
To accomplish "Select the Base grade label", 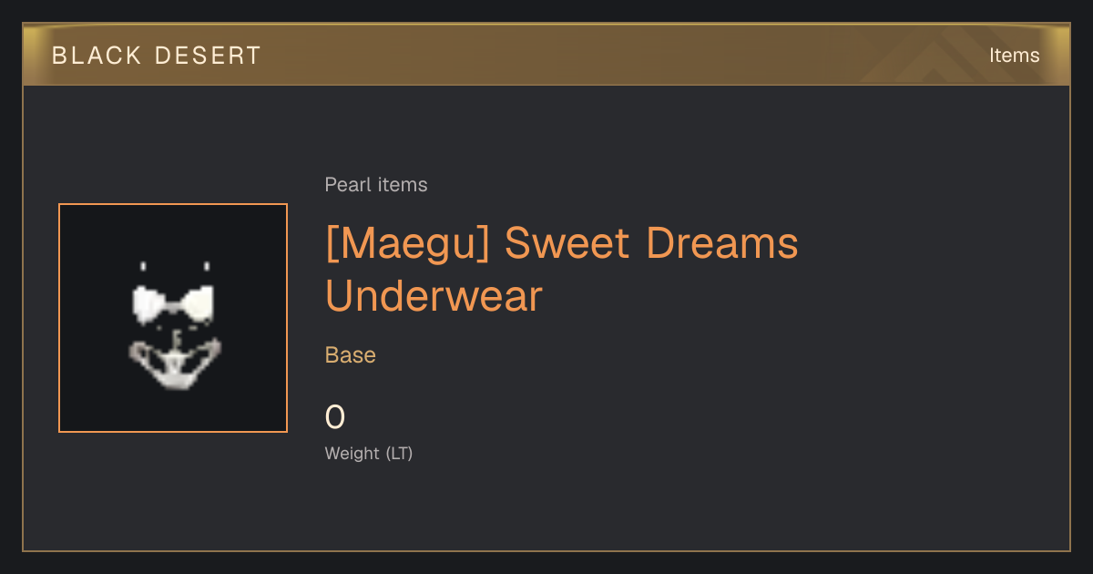I will pos(351,355).
